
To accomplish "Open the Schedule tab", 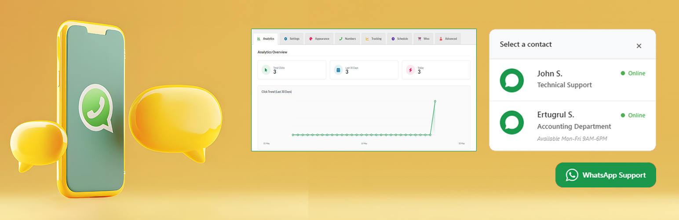I will coord(400,39).
